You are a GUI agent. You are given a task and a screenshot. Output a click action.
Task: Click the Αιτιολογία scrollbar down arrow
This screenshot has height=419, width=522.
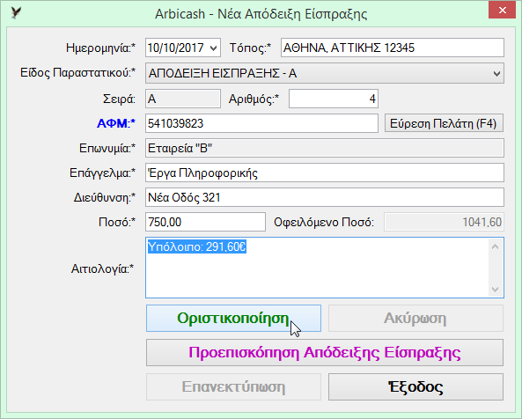pyautogui.click(x=495, y=290)
